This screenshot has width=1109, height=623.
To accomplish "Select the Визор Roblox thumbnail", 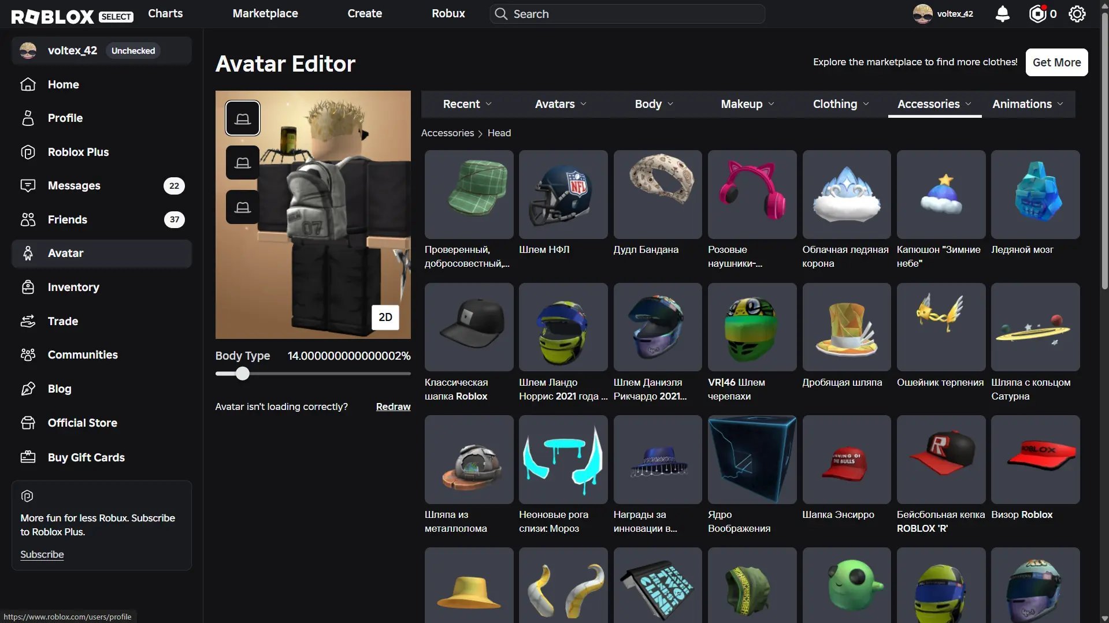I will [1035, 459].
